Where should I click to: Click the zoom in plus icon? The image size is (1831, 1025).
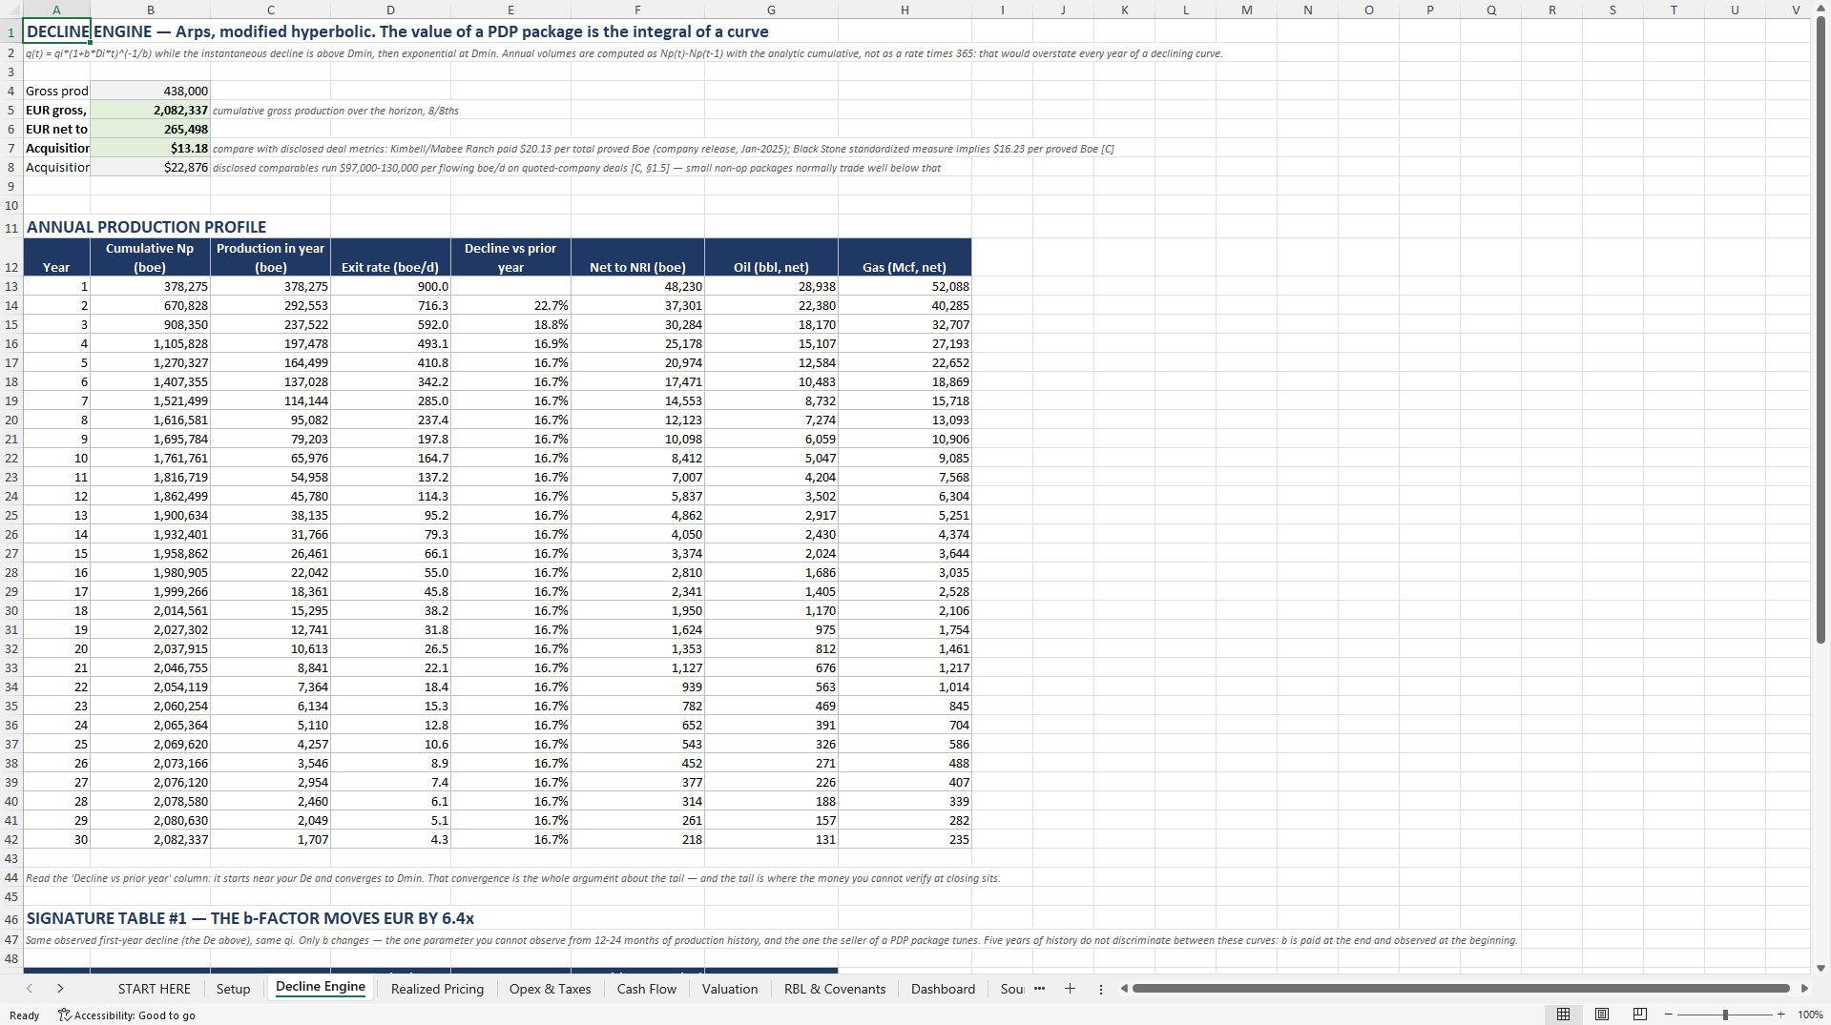[1780, 1015]
